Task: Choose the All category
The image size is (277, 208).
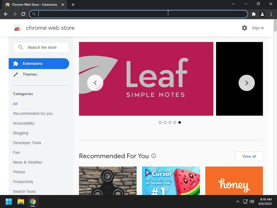Action: [x=15, y=104]
